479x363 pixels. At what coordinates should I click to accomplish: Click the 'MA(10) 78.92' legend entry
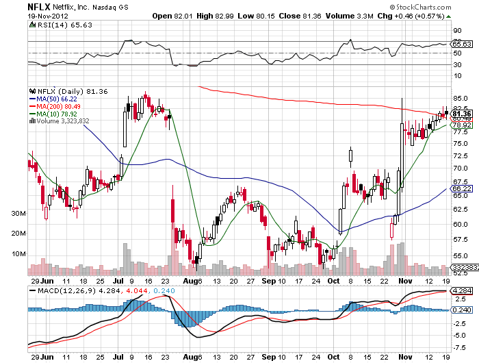(x=57, y=114)
